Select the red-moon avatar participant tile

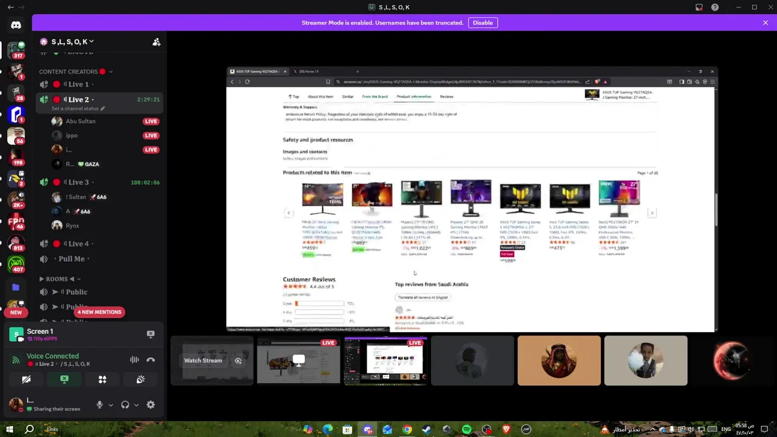pyautogui.click(x=733, y=361)
